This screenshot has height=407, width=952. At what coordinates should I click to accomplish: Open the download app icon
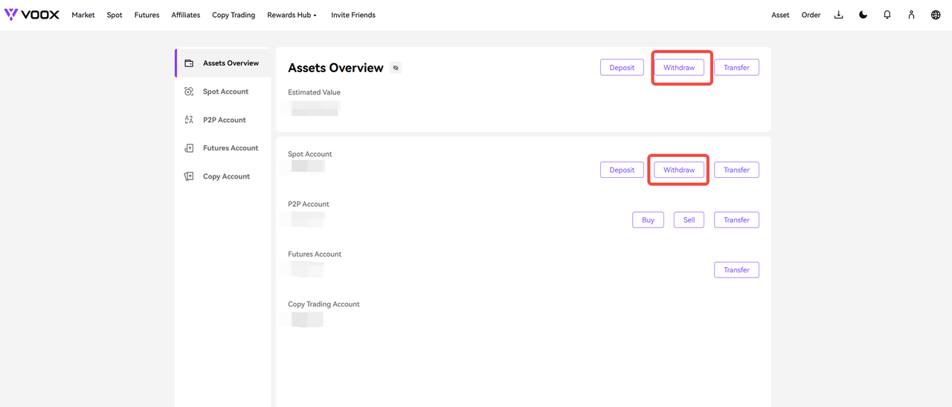click(x=838, y=15)
